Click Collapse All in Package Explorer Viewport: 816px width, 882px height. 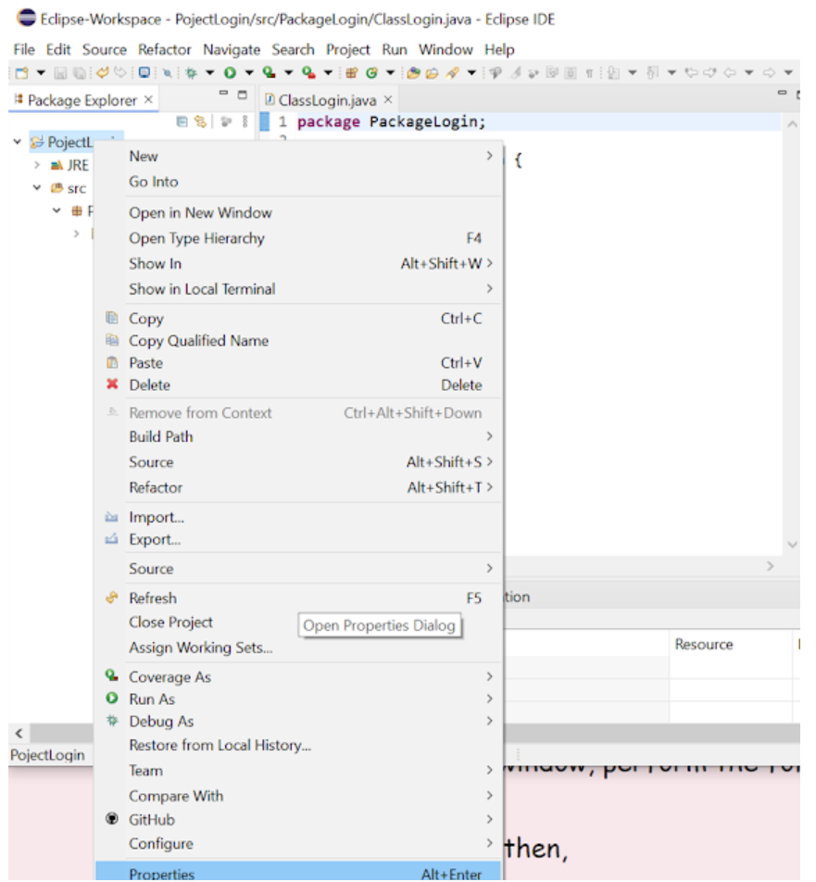click(x=182, y=121)
